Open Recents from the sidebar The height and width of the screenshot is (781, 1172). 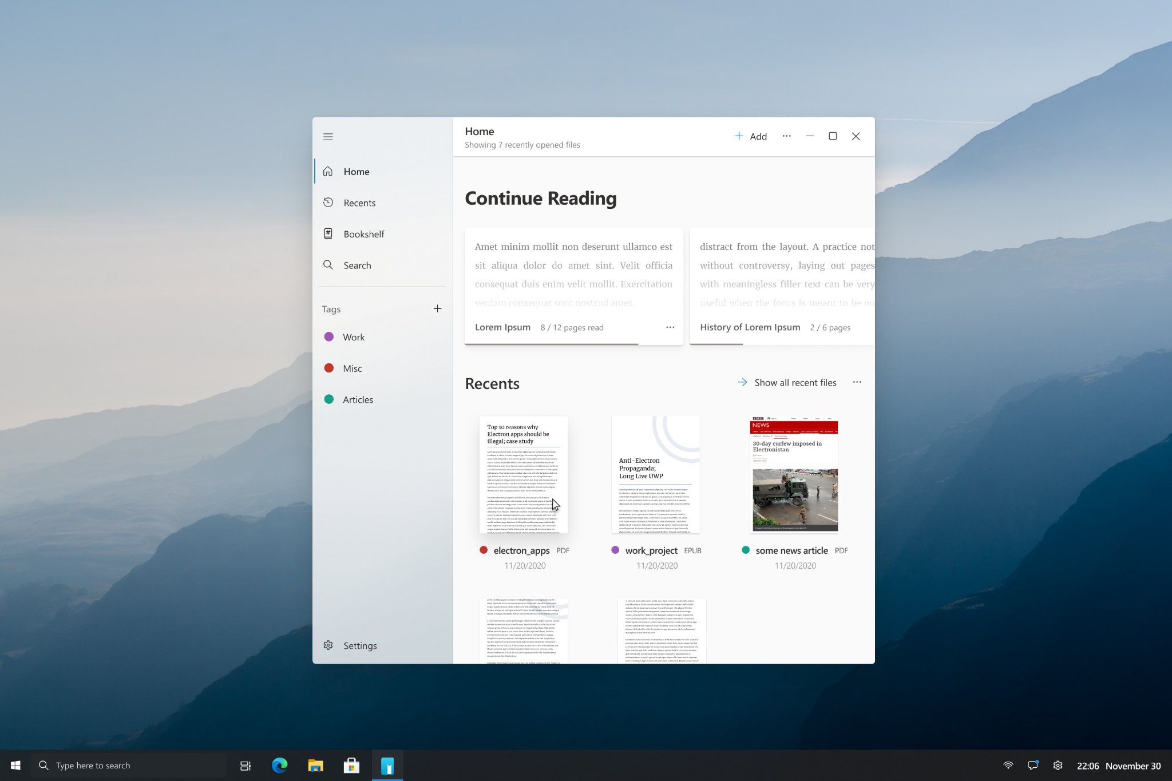click(359, 203)
